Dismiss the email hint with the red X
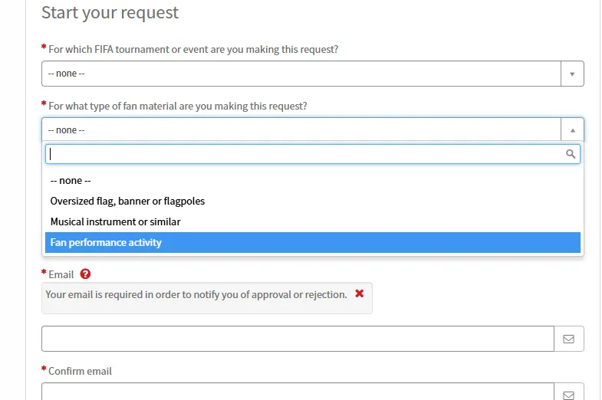Viewport: 602px width, 400px height. pyautogui.click(x=360, y=293)
